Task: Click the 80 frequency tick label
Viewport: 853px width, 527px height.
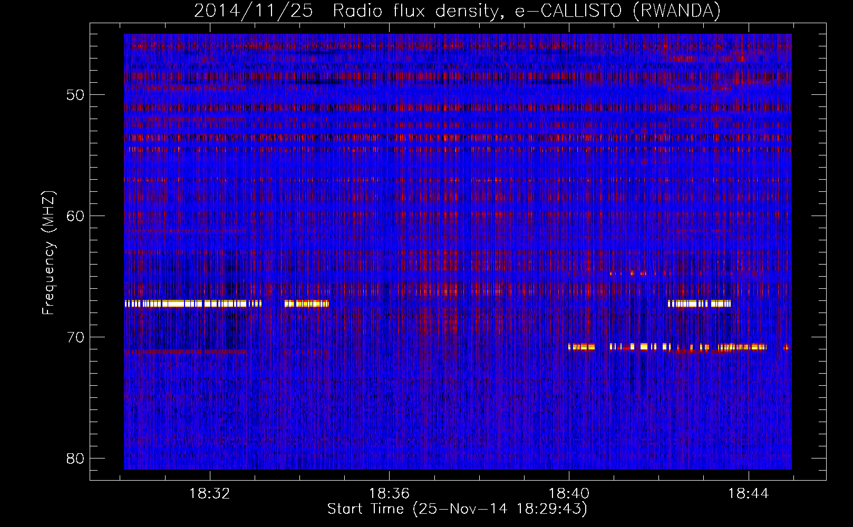Action: pos(75,458)
